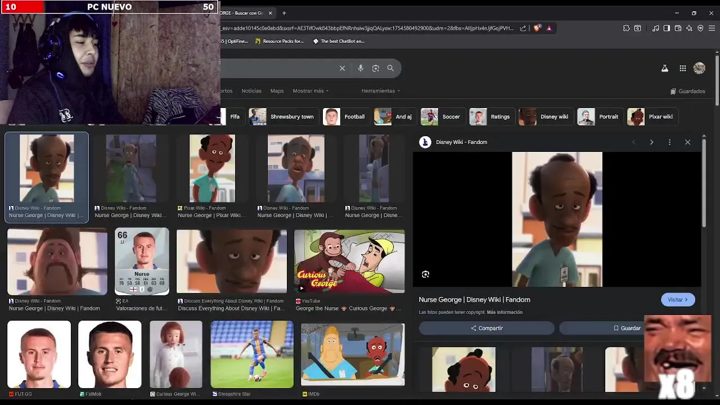
Task: Open the IMDb car scene thumbnail
Action: tap(353, 354)
